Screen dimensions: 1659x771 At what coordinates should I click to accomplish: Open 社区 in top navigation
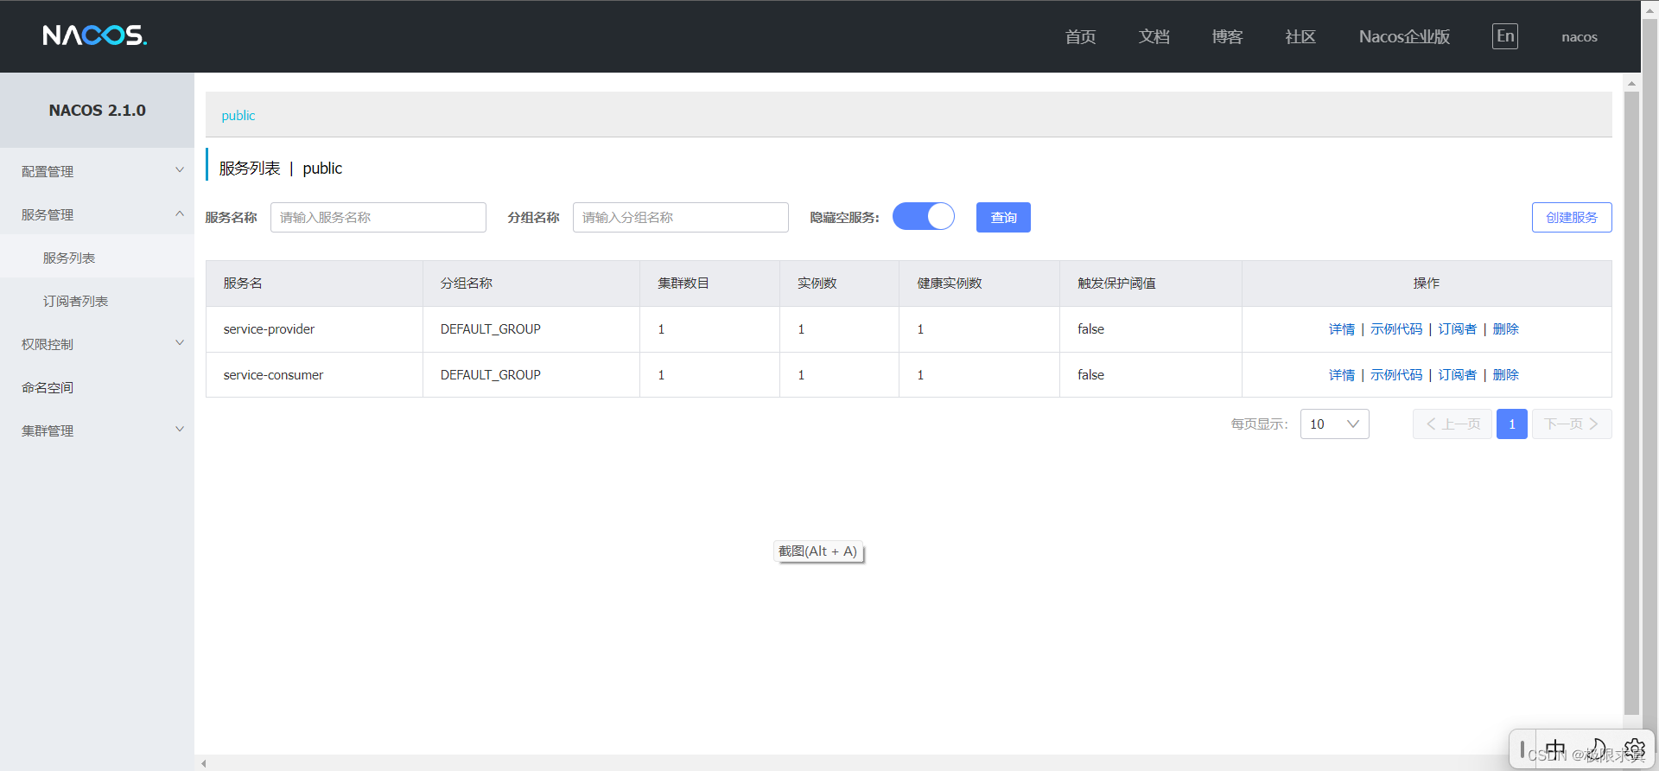click(1300, 36)
